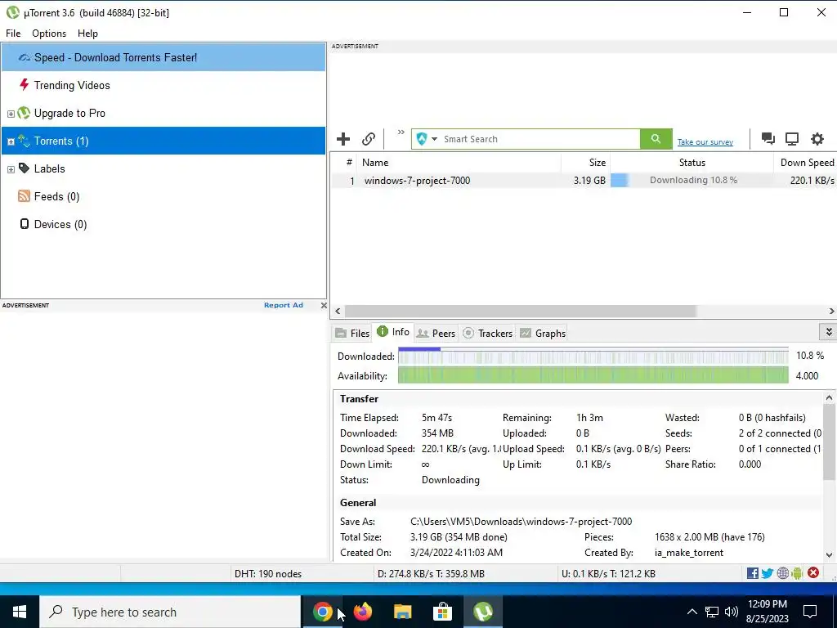
Task: Click the Add Torrent from URL link icon
Action: (x=369, y=139)
